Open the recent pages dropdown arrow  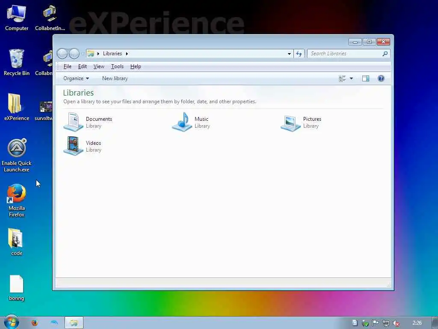tap(83, 54)
